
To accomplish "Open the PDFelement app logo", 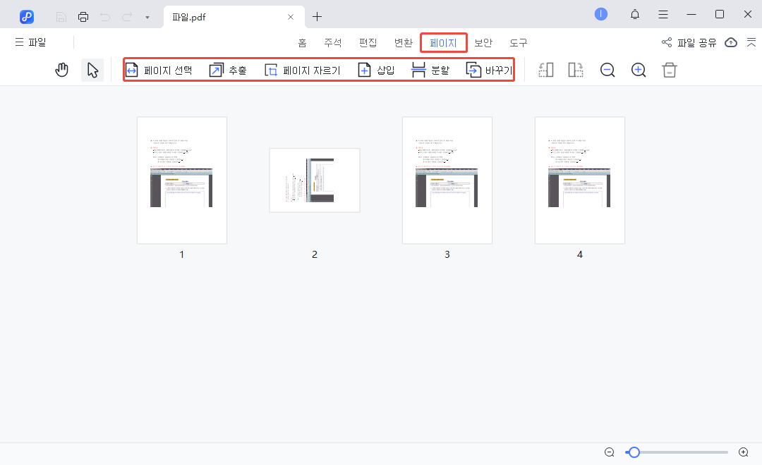I will pyautogui.click(x=27, y=17).
